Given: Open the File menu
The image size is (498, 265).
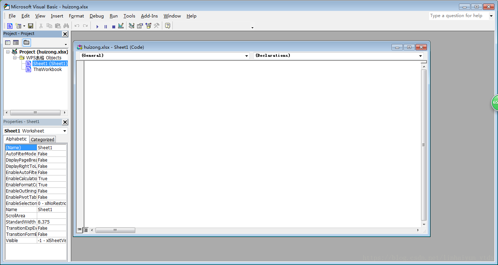Looking at the screenshot, I should [x=12, y=16].
